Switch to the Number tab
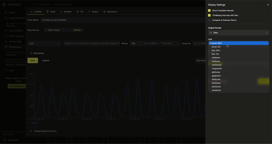The width and height of the screenshot is (272, 144). click(x=66, y=12)
